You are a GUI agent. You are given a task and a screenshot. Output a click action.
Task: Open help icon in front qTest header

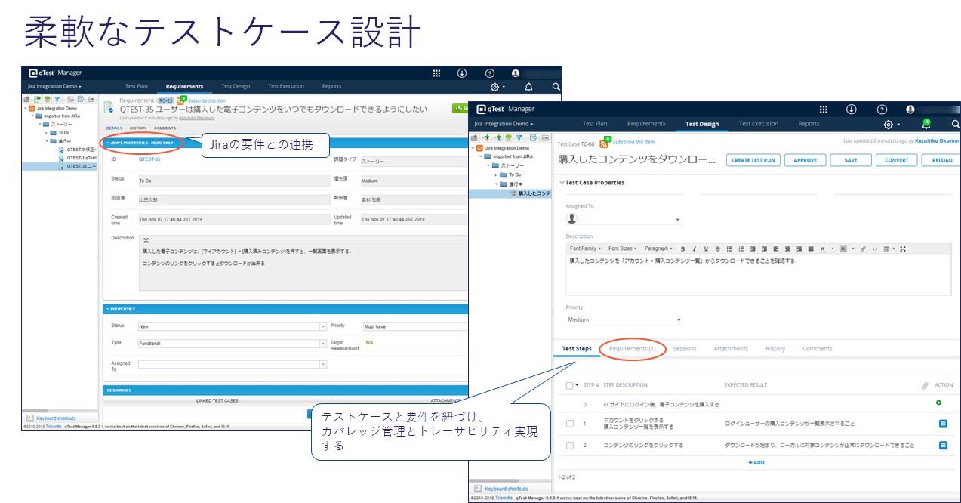pyautogui.click(x=882, y=110)
